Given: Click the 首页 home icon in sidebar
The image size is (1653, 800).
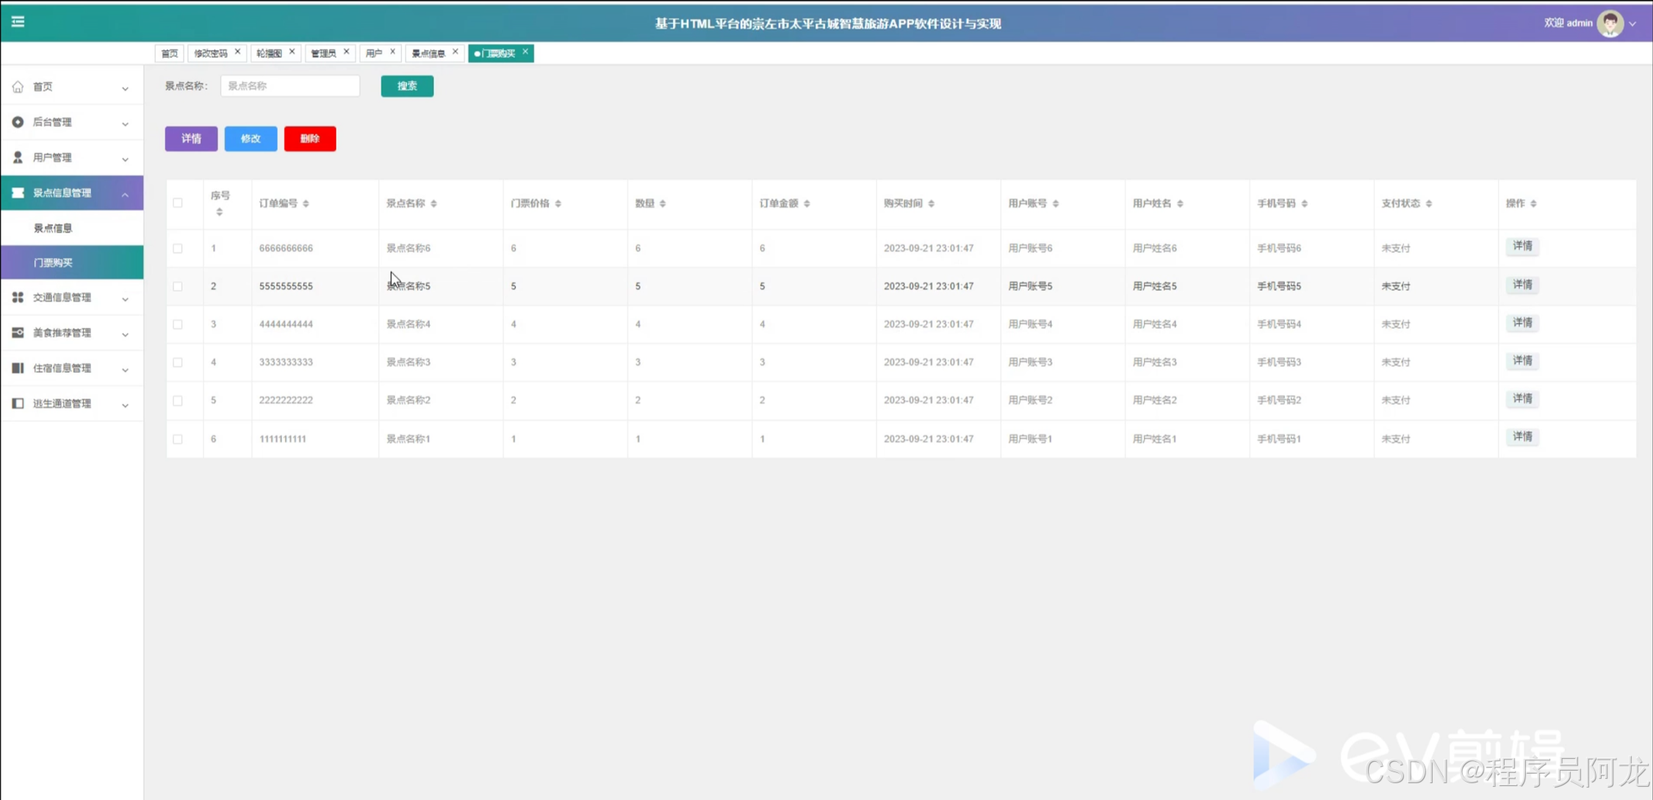Looking at the screenshot, I should 18,87.
